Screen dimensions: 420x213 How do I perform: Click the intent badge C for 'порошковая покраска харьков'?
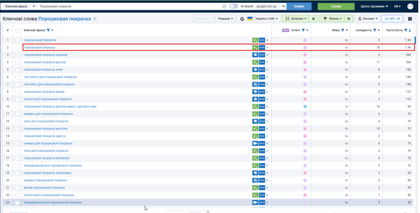[305, 55]
